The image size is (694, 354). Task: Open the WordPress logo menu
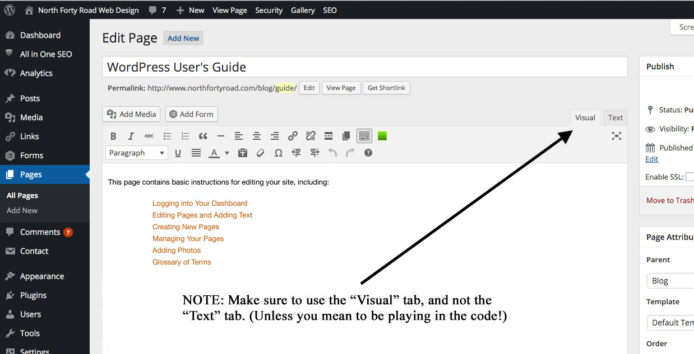[x=10, y=10]
